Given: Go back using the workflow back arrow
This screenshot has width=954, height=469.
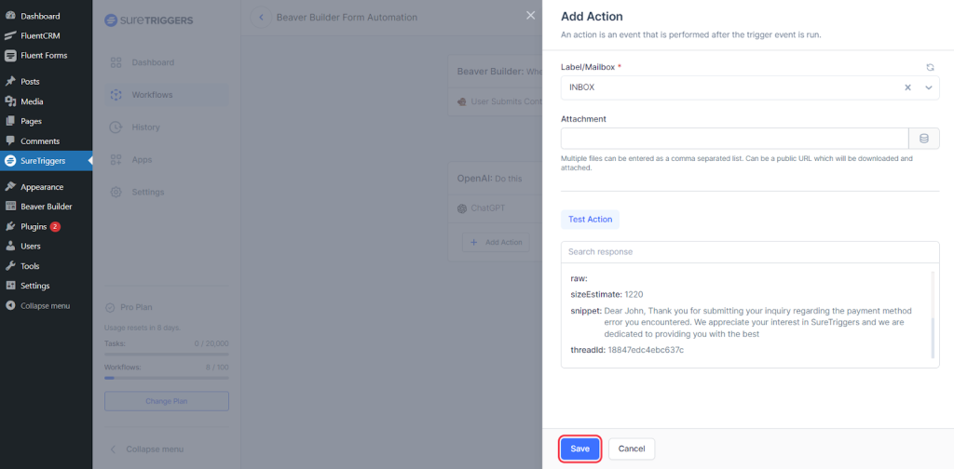Looking at the screenshot, I should click(x=261, y=18).
